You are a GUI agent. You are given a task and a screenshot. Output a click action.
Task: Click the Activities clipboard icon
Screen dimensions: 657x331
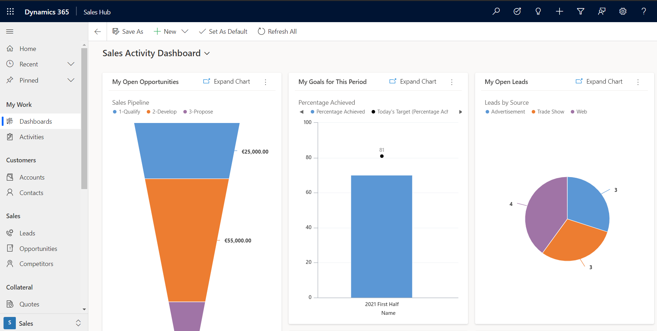point(10,137)
